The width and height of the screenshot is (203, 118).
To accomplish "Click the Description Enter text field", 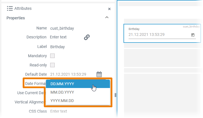I will pos(58,37).
